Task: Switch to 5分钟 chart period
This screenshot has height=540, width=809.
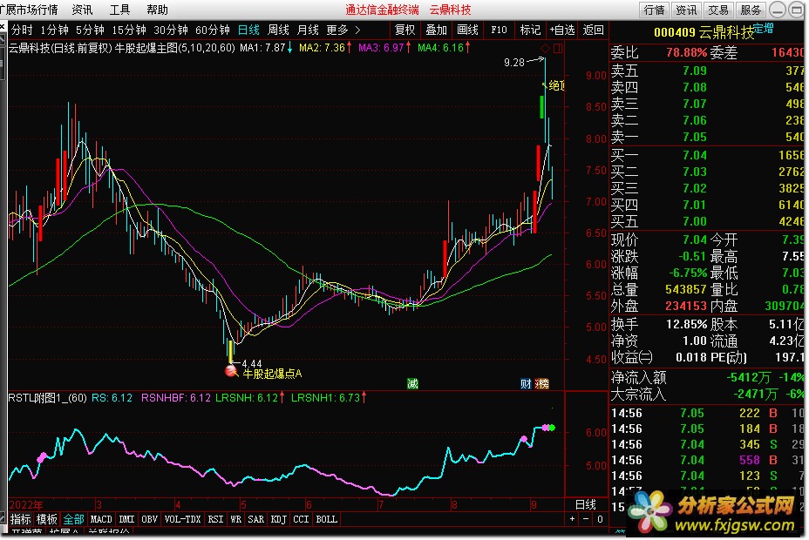Action: coord(90,30)
